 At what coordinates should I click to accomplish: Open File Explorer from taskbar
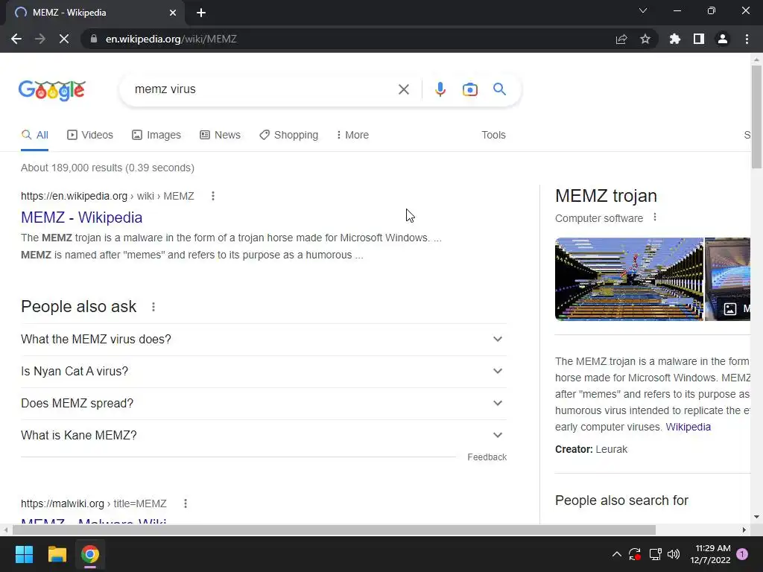click(57, 554)
